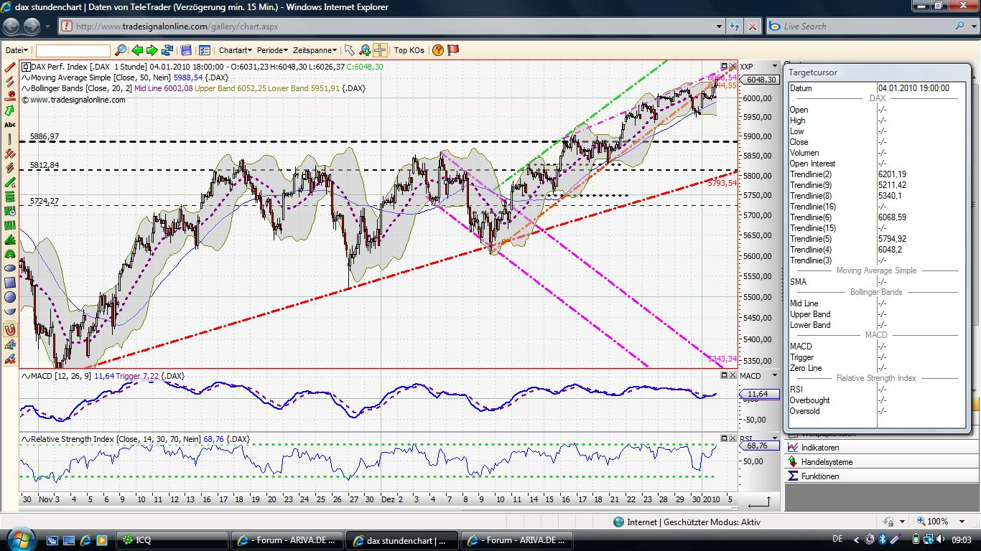Open the Datei menu
The height and width of the screenshot is (551, 981).
[17, 50]
